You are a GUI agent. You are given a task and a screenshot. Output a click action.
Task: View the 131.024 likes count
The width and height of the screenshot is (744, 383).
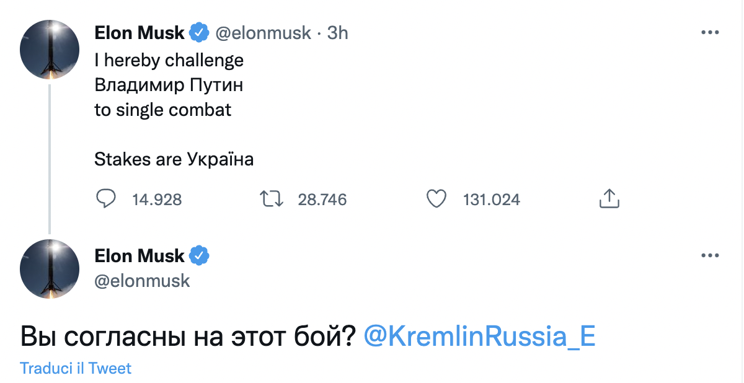(x=491, y=200)
